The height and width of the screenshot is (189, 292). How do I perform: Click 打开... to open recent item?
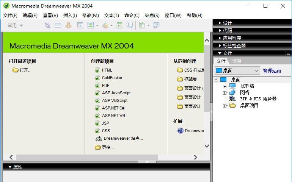(x=22, y=70)
